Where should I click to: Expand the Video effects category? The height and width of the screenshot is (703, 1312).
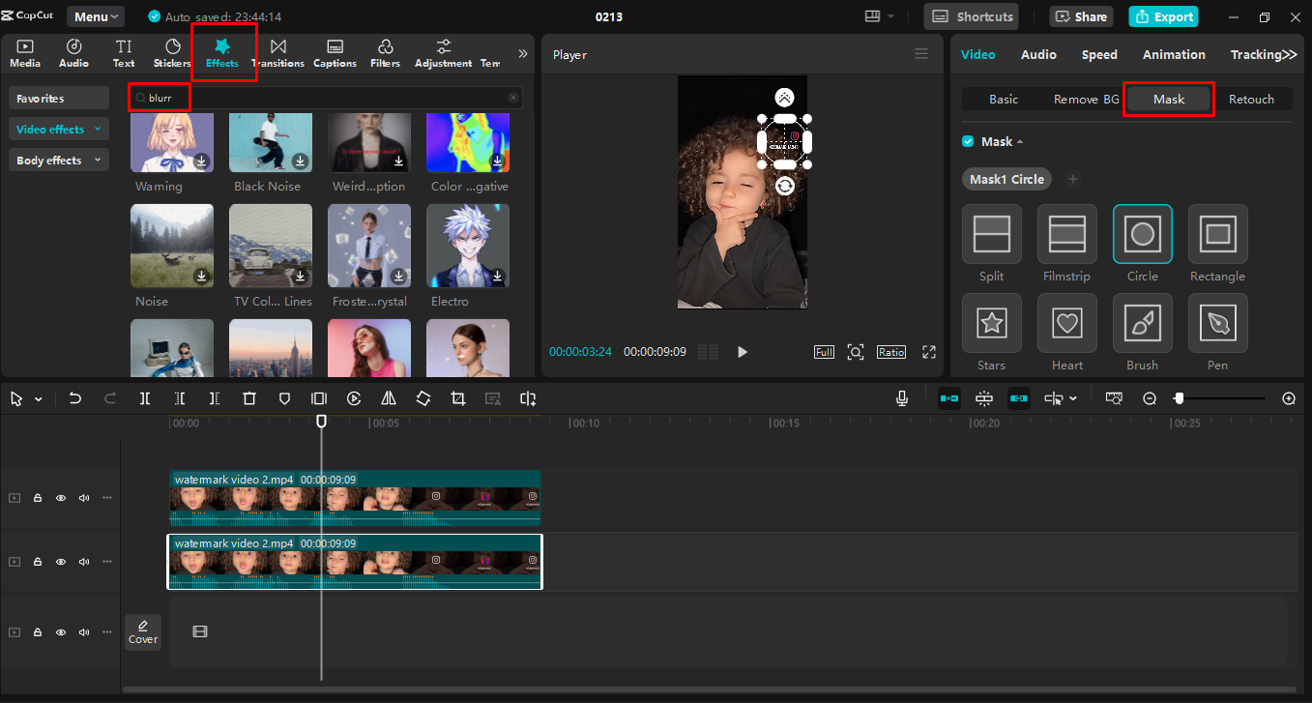(x=58, y=128)
